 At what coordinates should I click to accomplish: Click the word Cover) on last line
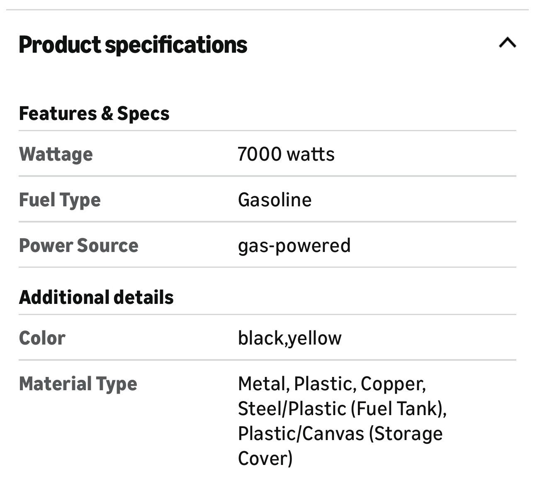point(265,458)
